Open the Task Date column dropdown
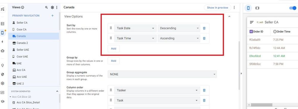 pos(135,28)
